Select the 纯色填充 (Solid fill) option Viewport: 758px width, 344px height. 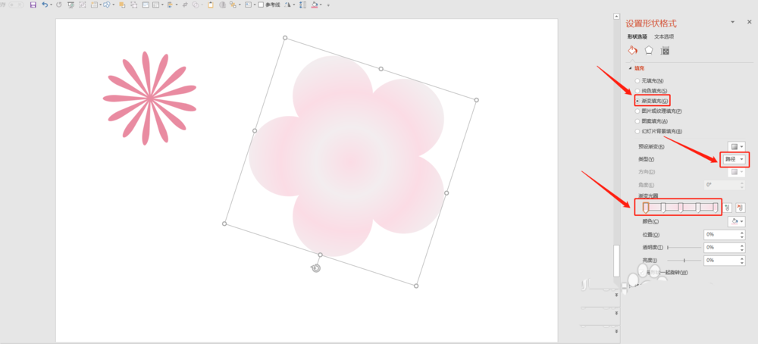[x=637, y=90]
